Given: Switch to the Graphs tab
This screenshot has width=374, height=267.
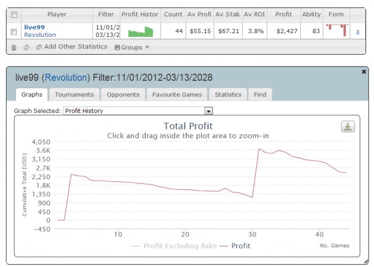Looking at the screenshot, I should click(x=32, y=95).
